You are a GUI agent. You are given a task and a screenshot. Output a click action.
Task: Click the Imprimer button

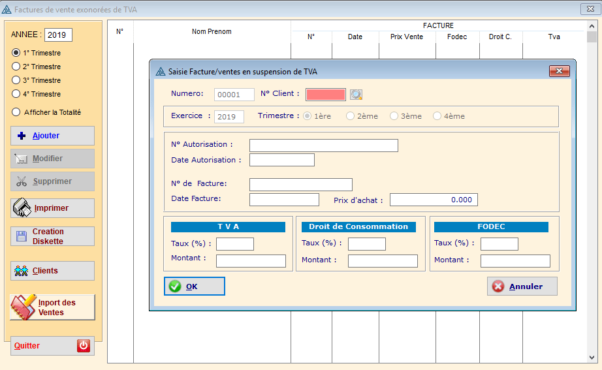pos(53,208)
